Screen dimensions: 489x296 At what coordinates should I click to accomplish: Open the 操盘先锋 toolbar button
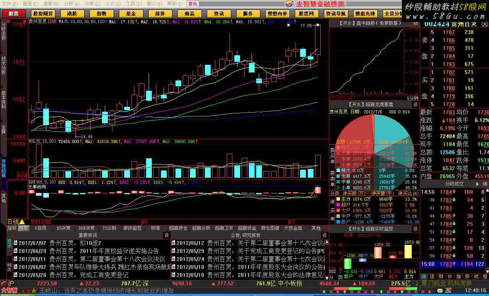pyautogui.click(x=365, y=14)
